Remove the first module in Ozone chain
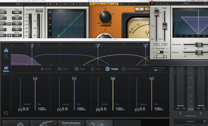208x126 pixels. 4,122
